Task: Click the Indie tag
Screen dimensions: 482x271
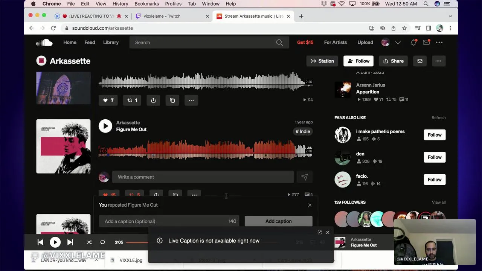Action: pos(303,131)
